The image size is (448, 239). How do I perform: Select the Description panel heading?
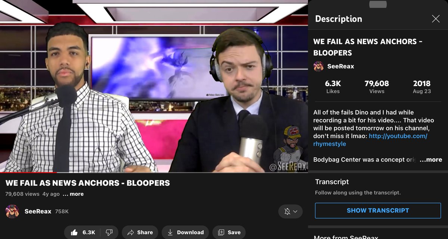coord(339,19)
